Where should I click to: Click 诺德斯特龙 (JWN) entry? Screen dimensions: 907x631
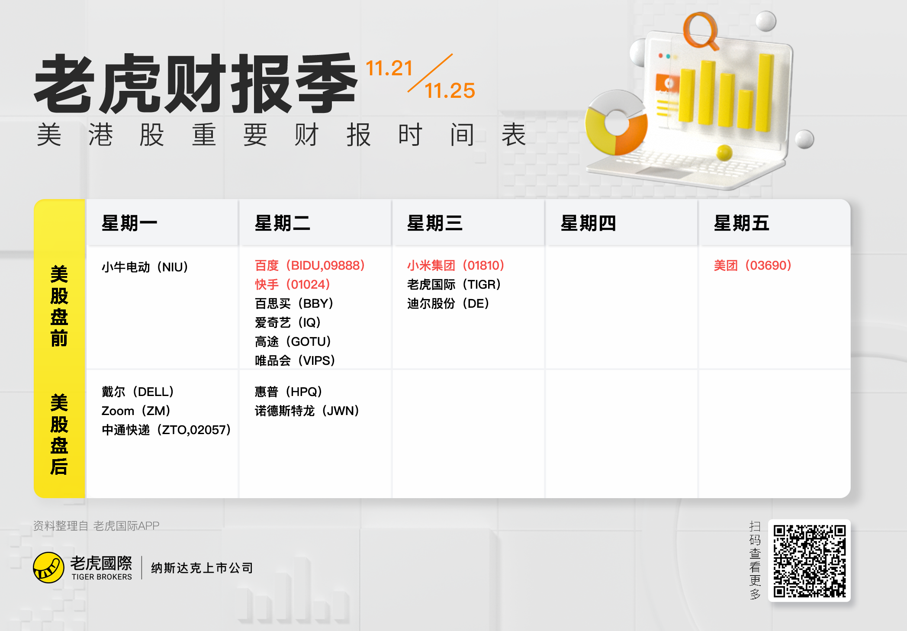307,411
